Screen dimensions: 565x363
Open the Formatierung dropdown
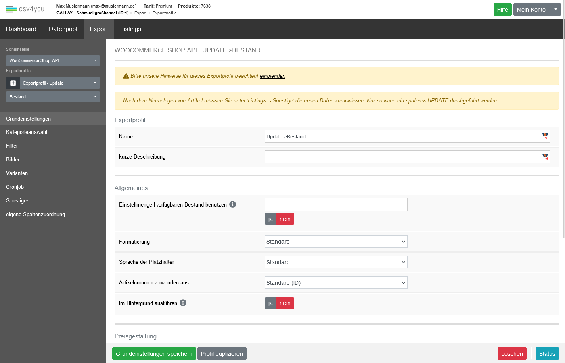[x=336, y=242]
